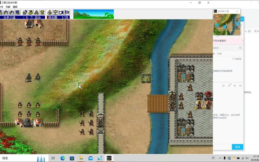Expand the dropdown arrow next to refresh
The height and width of the screenshot is (162, 259).
(246, 31)
